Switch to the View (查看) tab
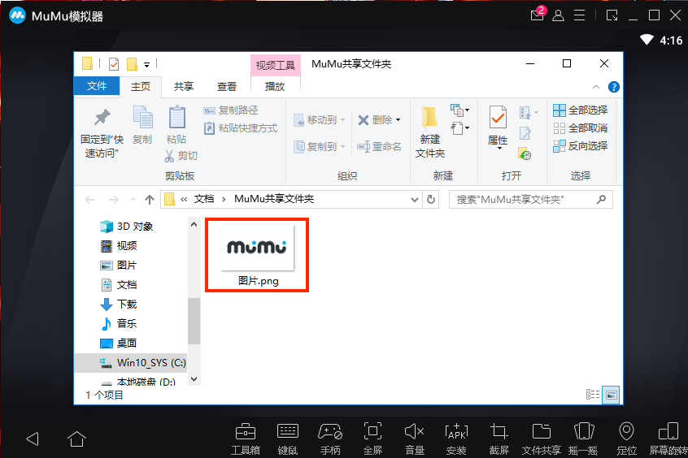 226,86
